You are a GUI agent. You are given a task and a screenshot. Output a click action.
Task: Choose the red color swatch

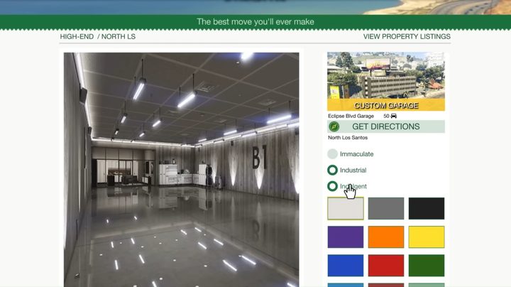coord(386,266)
